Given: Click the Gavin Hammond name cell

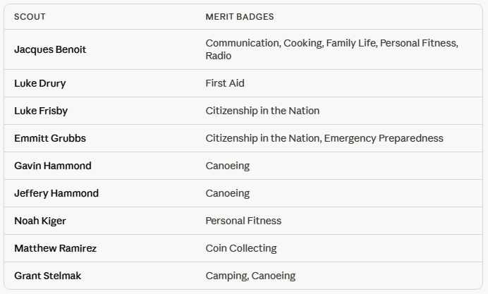Looking at the screenshot, I should (x=53, y=166).
